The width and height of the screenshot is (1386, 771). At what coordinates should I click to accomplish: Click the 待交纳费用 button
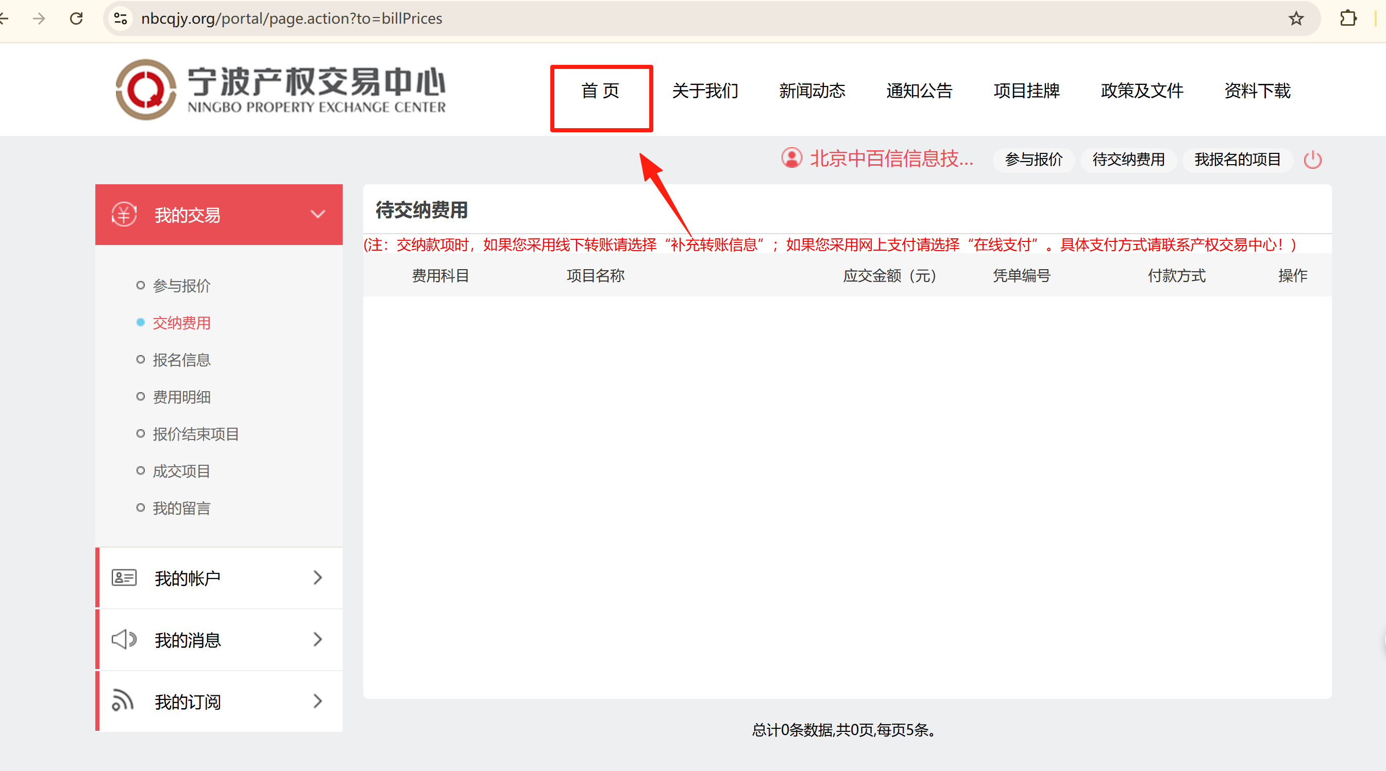pyautogui.click(x=1128, y=160)
